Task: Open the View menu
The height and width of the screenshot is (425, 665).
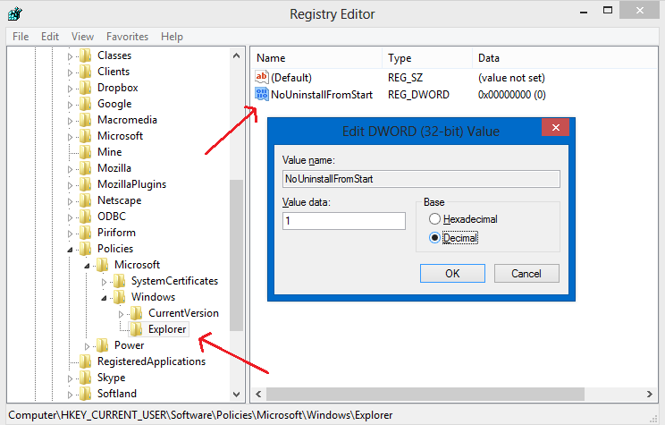Action: point(82,37)
